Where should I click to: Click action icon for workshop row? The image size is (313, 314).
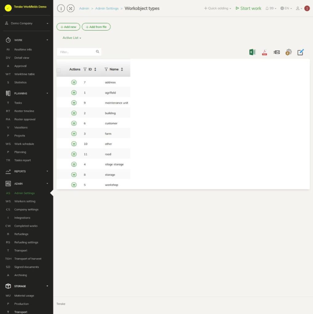pos(74,185)
